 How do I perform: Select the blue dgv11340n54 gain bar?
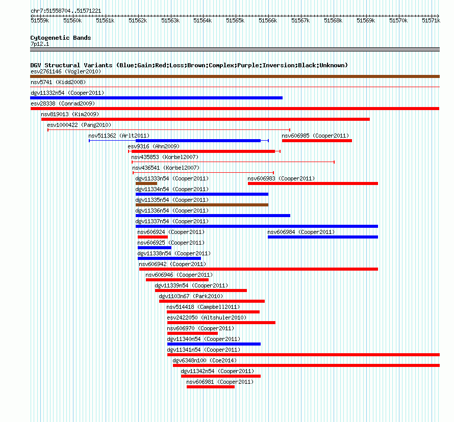[x=214, y=344]
